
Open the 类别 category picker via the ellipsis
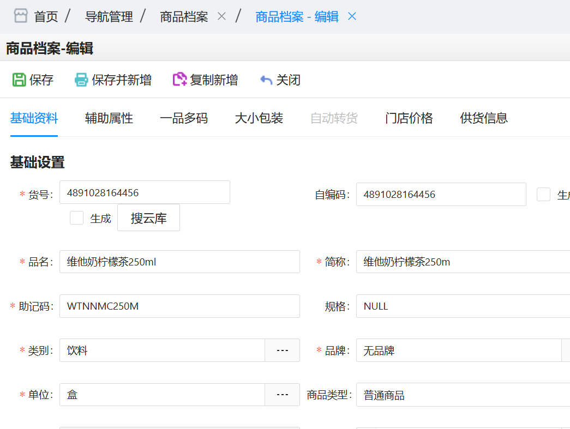pos(282,350)
